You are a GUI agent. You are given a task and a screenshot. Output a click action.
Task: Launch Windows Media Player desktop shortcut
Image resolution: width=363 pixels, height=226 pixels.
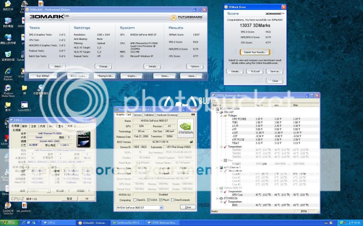coord(8,91)
